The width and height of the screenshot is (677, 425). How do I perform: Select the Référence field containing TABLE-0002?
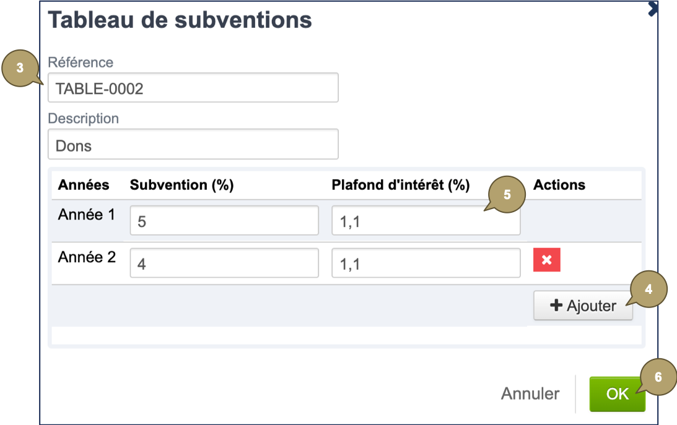point(193,87)
